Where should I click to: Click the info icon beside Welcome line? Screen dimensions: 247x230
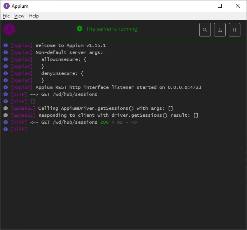[6, 45]
